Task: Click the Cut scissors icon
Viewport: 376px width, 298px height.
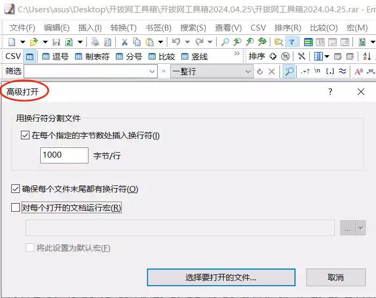Action: 124,42
